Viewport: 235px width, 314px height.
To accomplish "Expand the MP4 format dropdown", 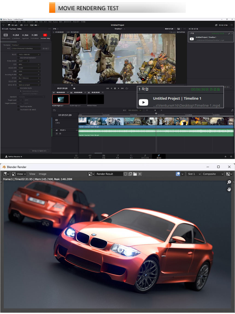I will point(29,64).
